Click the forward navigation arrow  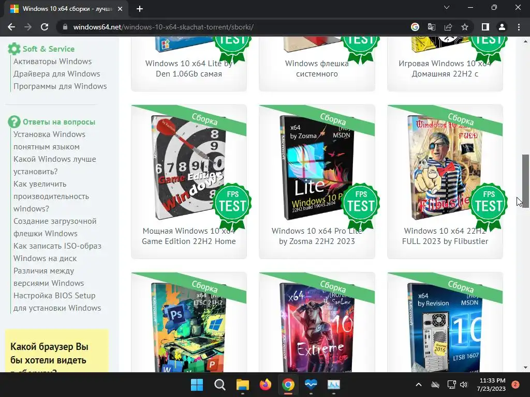point(28,27)
